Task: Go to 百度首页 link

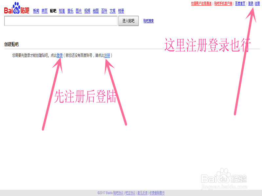Action: [x=240, y=4]
